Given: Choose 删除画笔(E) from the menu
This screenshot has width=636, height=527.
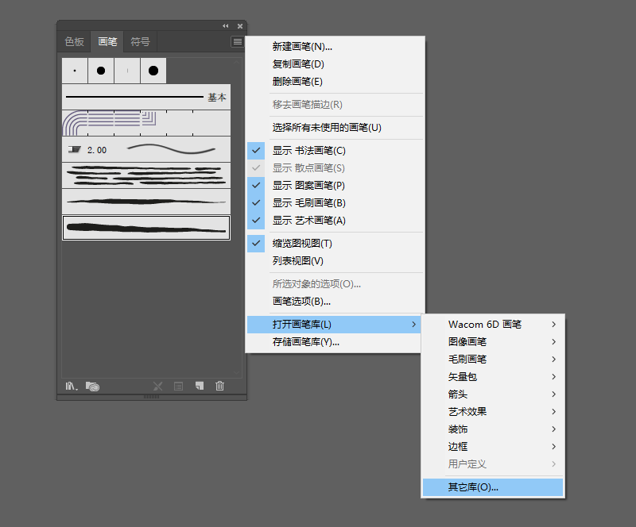Looking at the screenshot, I should coord(335,82).
